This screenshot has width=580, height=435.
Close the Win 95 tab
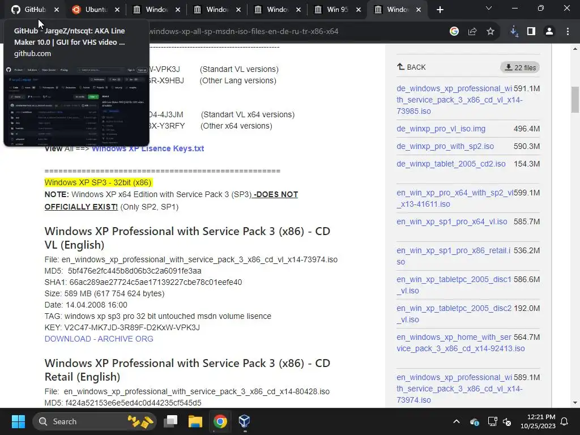coord(359,10)
